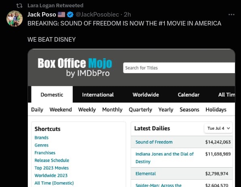The width and height of the screenshot is (241, 187).
Task: Click the Elemental movie link
Action: pyautogui.click(x=146, y=174)
